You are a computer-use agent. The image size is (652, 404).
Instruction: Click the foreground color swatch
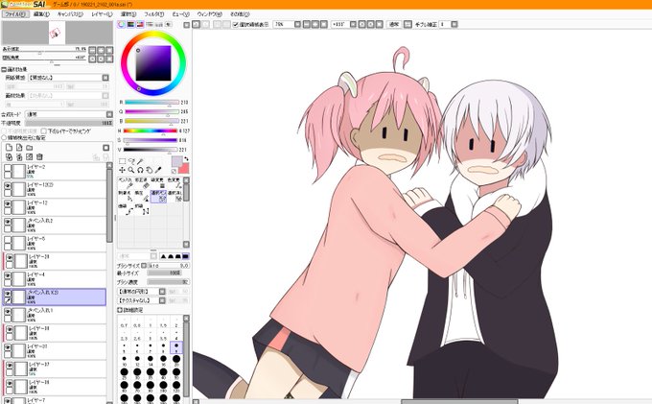[x=177, y=161]
